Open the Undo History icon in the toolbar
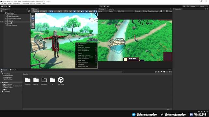This screenshot has width=209, height=117. click(x=184, y=6)
